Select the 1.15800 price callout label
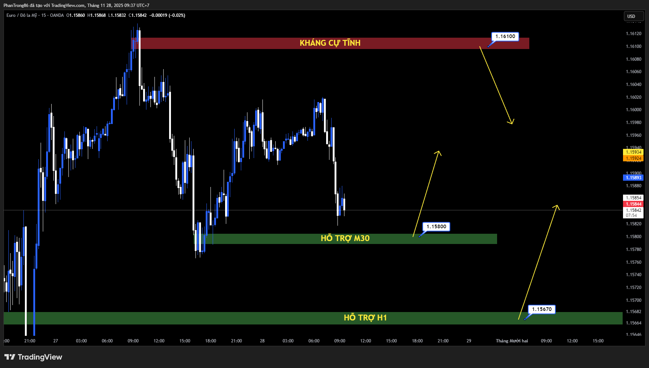Screen dimensions: 649x368 click(436, 226)
